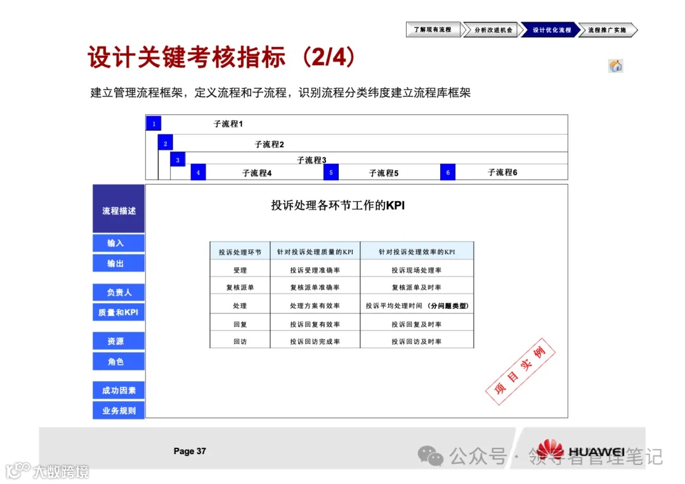685x484 pixels.
Task: Click the 公众号 megaphone watermark icon
Action: (x=431, y=454)
